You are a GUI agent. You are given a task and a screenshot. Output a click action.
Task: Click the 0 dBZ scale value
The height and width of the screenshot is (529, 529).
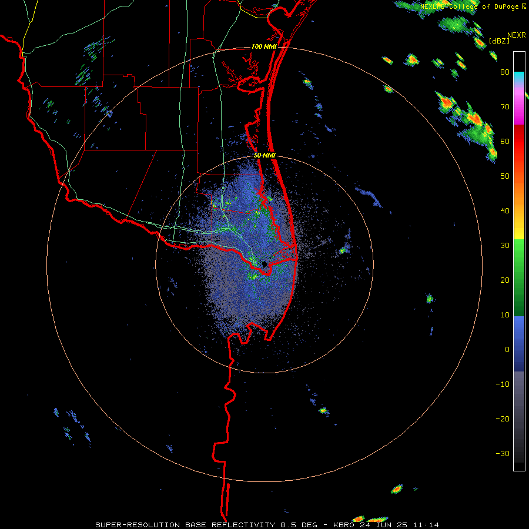click(507, 350)
